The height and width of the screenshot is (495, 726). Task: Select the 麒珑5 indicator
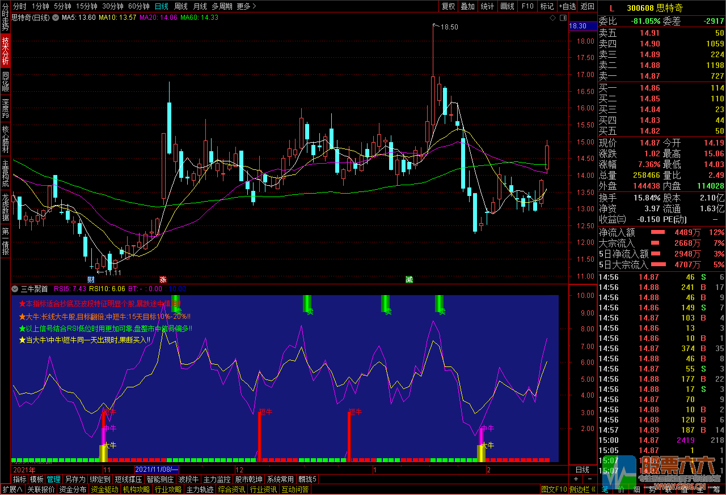pos(307,479)
